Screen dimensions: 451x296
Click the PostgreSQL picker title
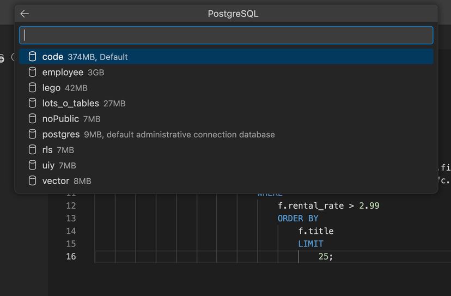tap(233, 14)
